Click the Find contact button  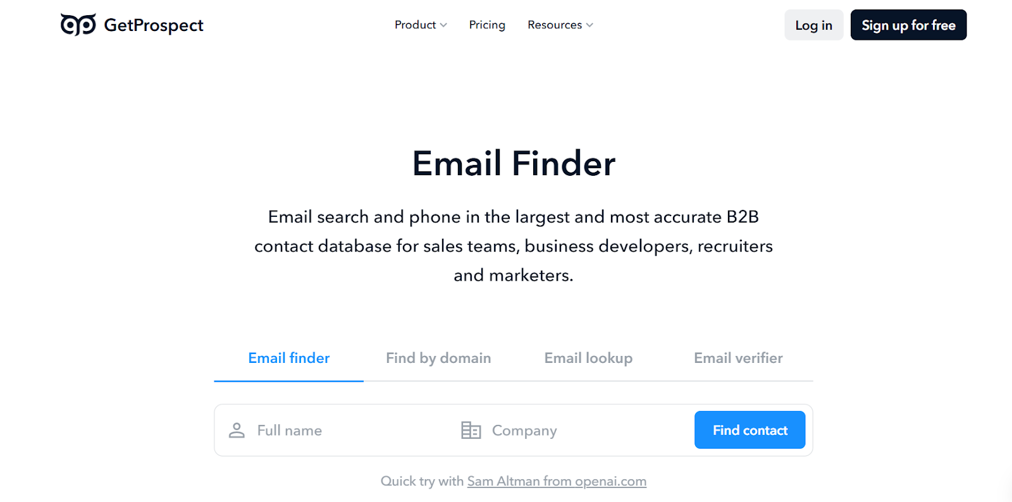click(x=750, y=430)
